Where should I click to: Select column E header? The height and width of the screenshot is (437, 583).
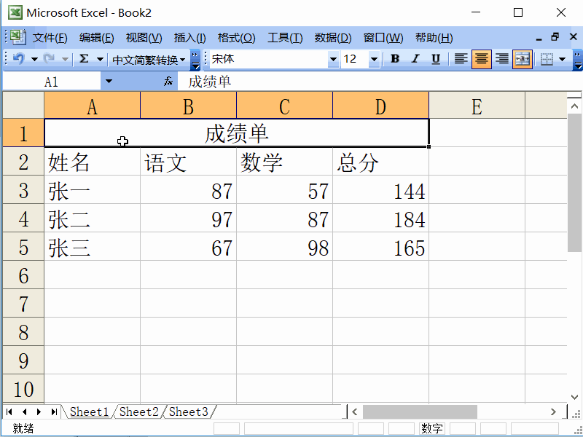pyautogui.click(x=477, y=106)
